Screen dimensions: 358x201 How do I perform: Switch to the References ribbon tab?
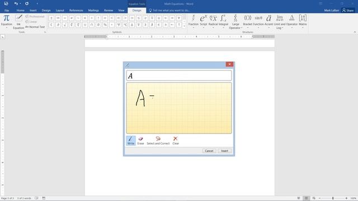pos(76,10)
